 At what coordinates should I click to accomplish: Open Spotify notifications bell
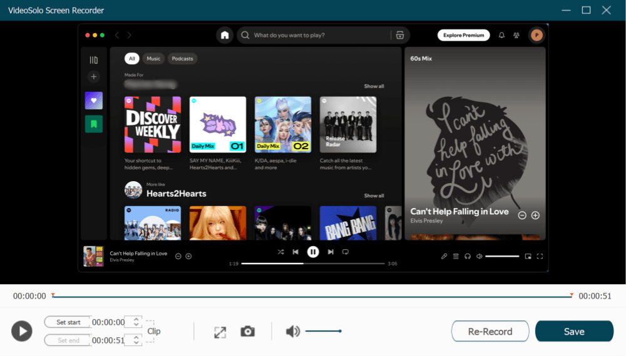coord(501,35)
